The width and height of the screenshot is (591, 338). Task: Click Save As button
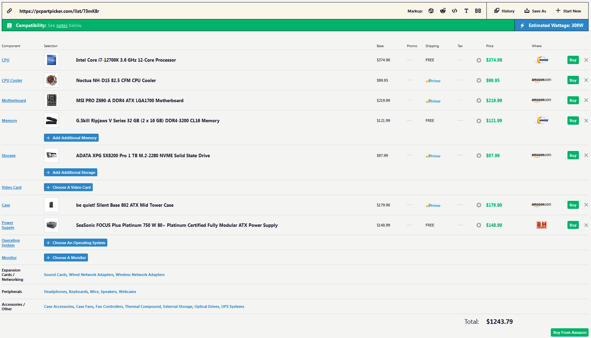535,11
